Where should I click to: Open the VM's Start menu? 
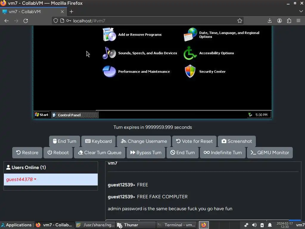42,115
